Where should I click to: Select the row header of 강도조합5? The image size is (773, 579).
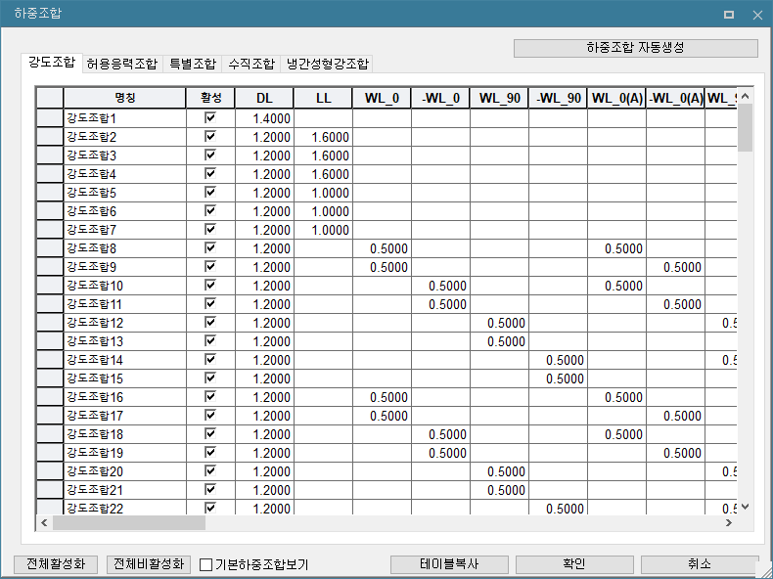50,193
